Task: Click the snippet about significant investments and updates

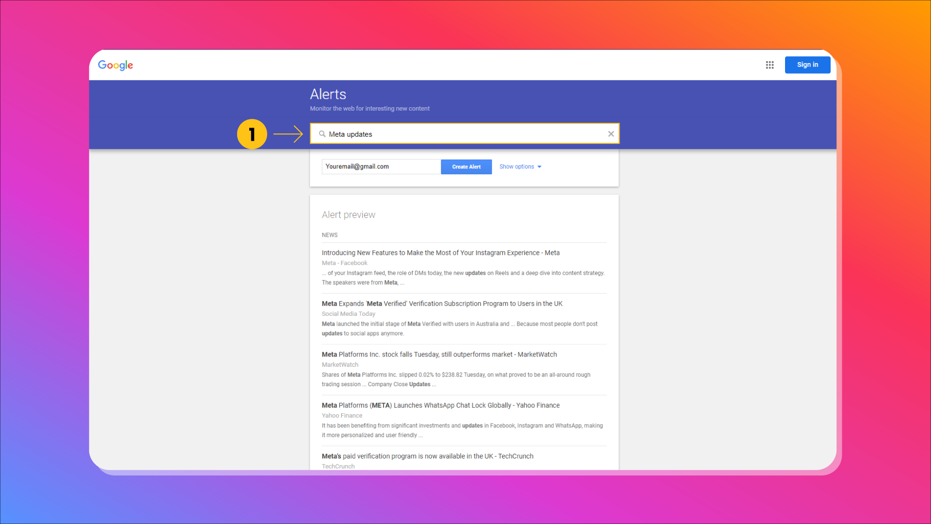Action: (x=462, y=430)
